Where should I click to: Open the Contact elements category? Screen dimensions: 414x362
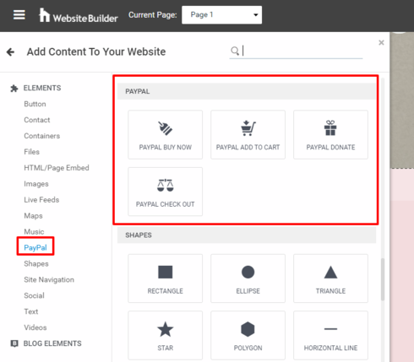coord(37,120)
